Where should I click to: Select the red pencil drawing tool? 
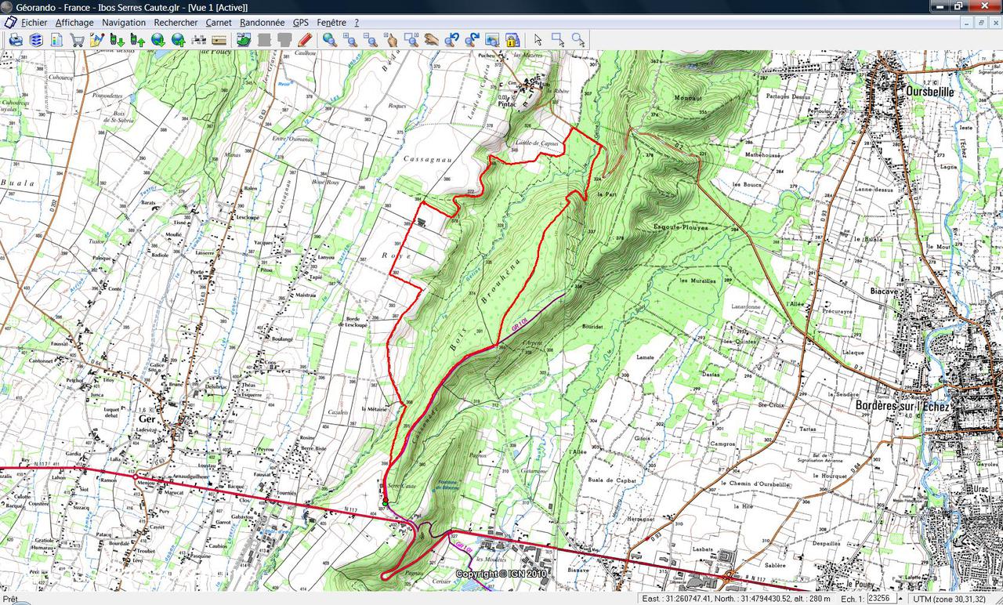(305, 39)
